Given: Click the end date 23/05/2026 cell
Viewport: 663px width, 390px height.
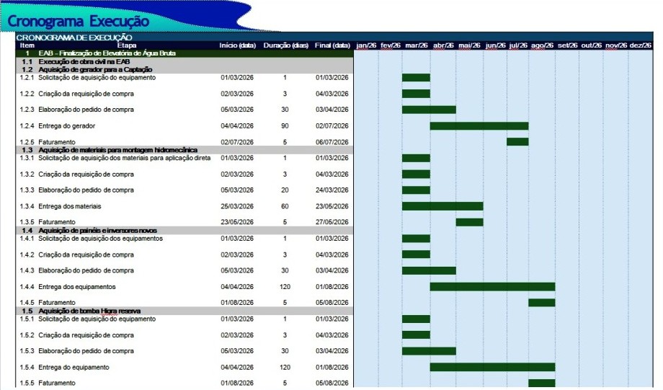Looking at the screenshot, I should (331, 206).
